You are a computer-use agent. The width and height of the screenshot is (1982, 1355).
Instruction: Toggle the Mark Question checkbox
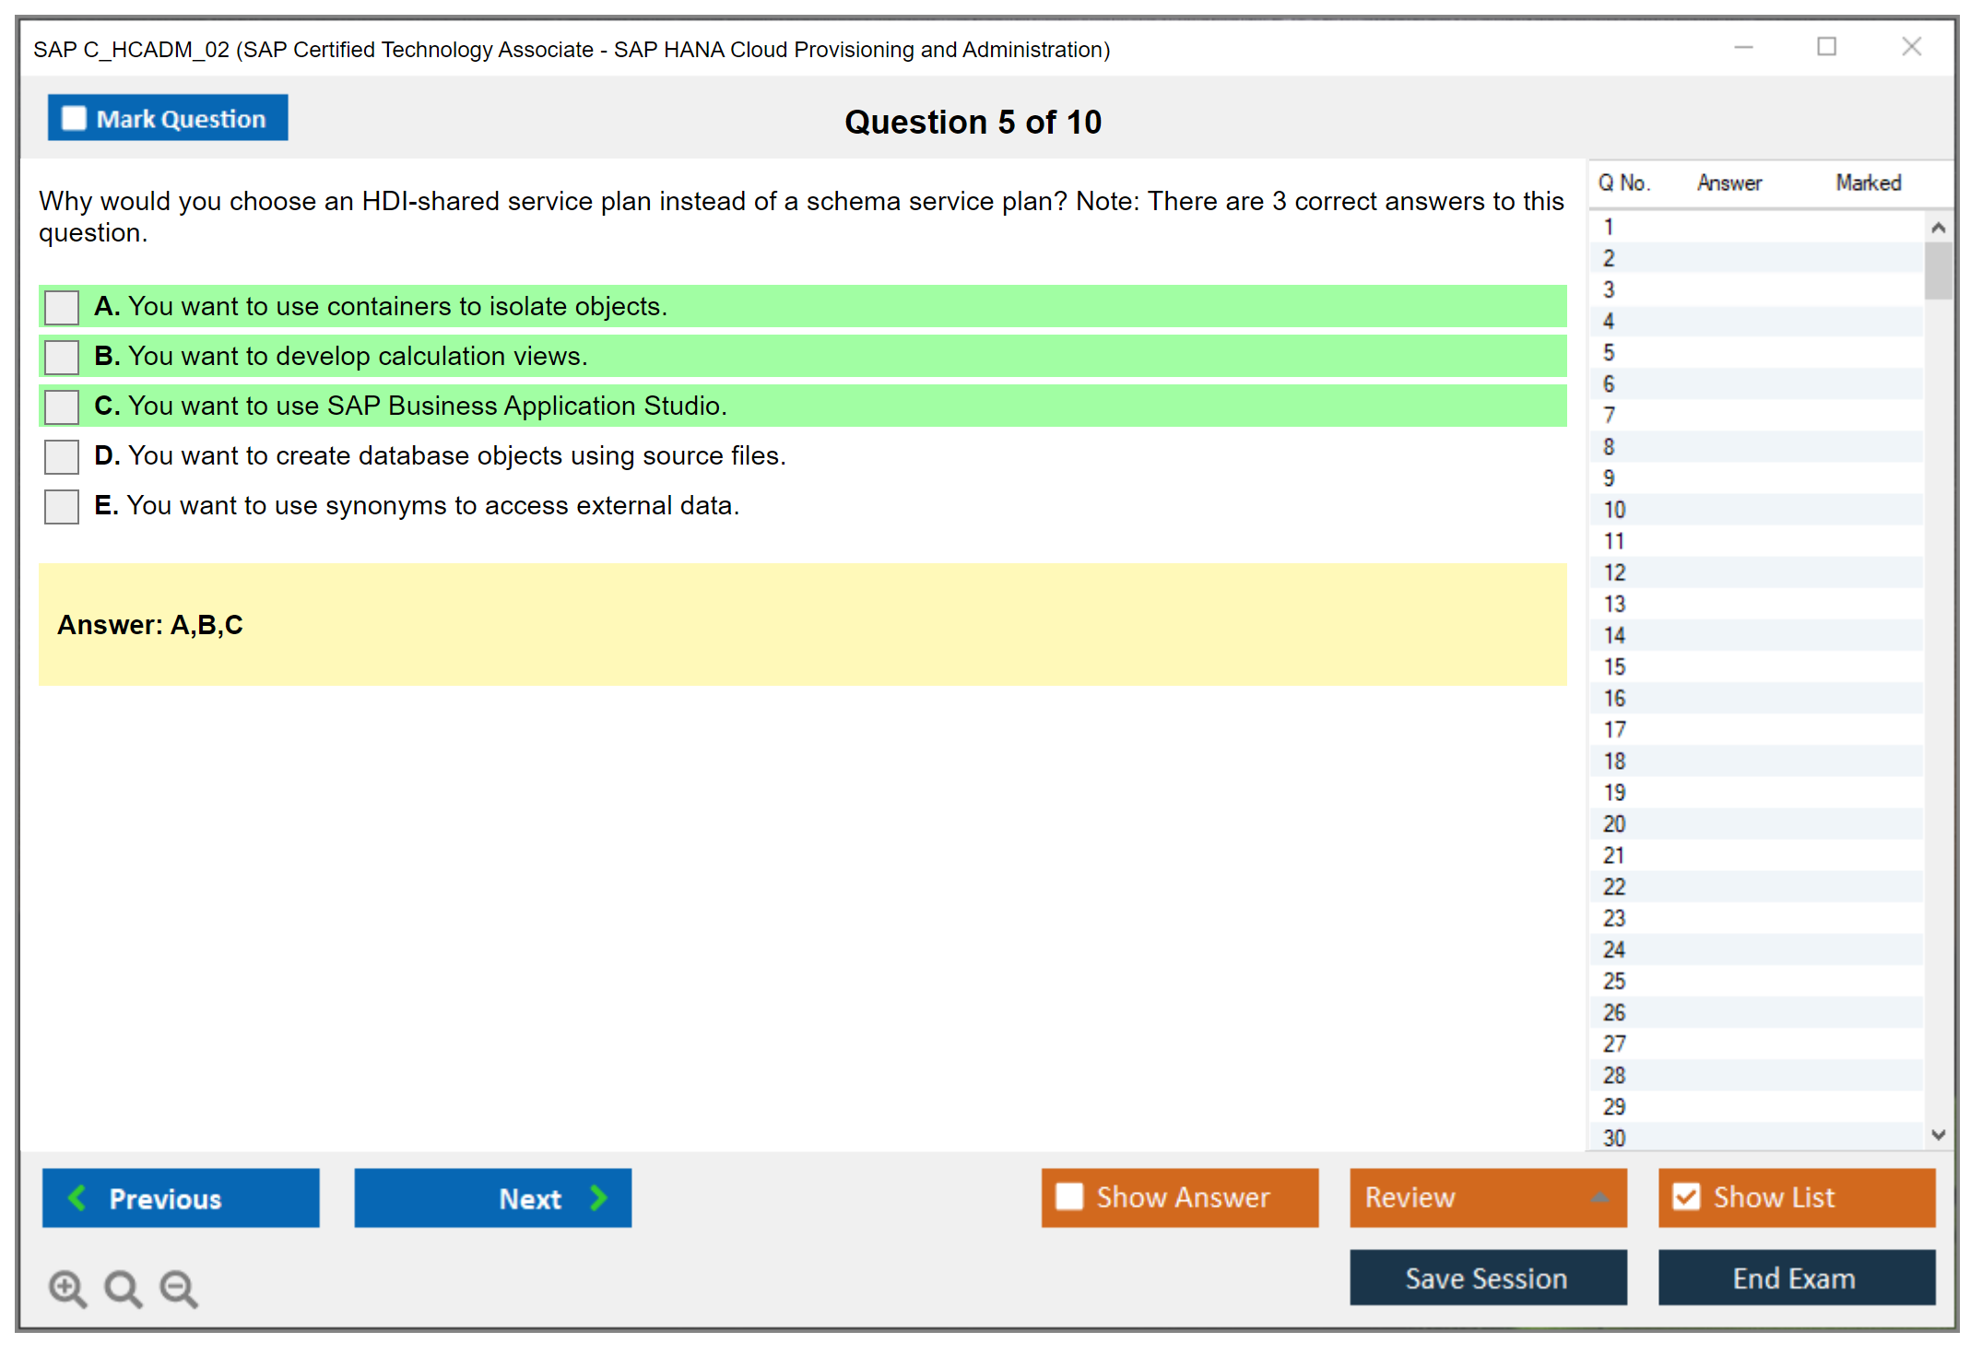pos(74,118)
